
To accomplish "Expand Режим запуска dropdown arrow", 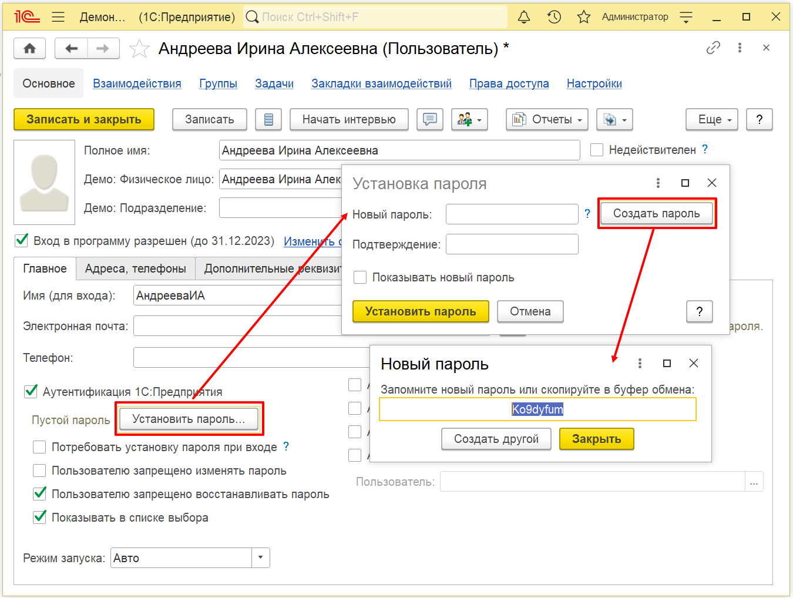I will click(260, 557).
